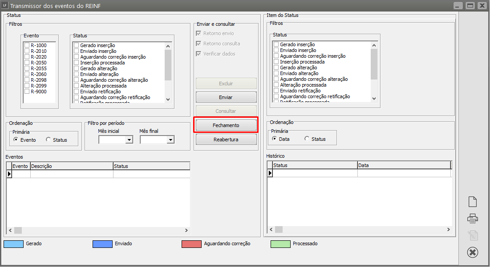This screenshot has height=267, width=490.
Task: Click the circled X exit icon
Action: (472, 252)
